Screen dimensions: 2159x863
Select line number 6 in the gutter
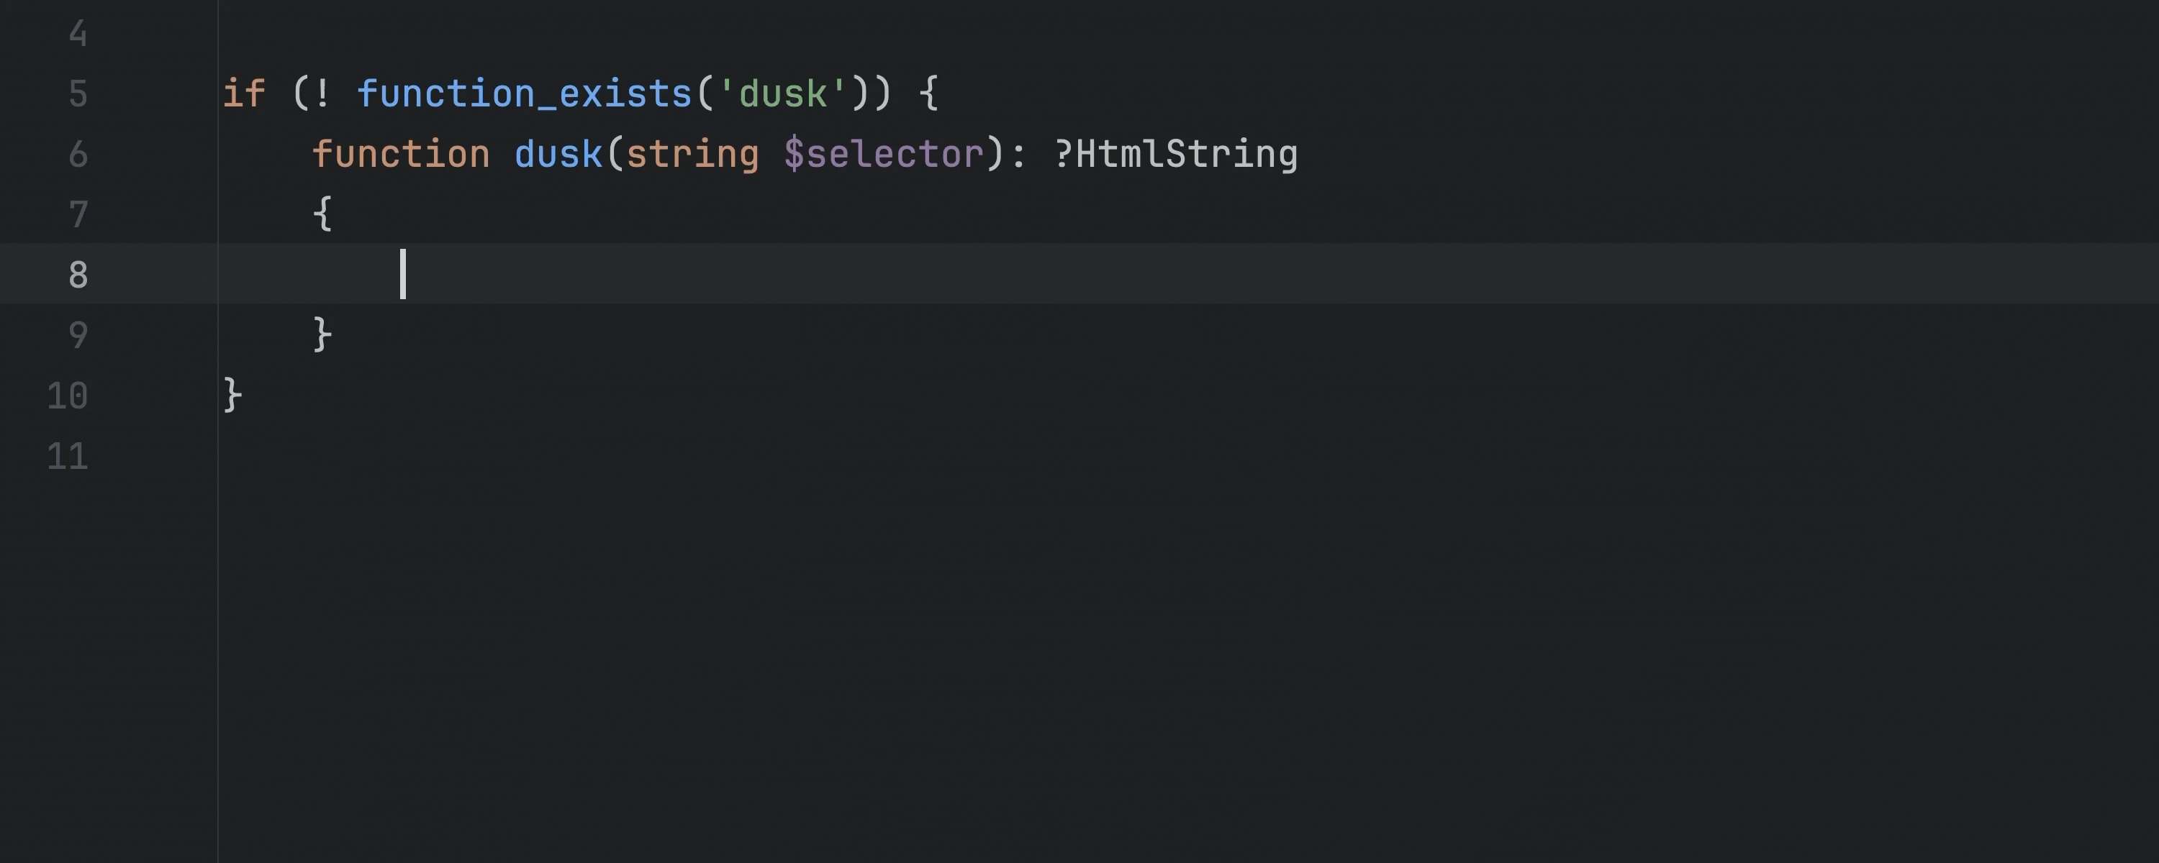click(78, 154)
